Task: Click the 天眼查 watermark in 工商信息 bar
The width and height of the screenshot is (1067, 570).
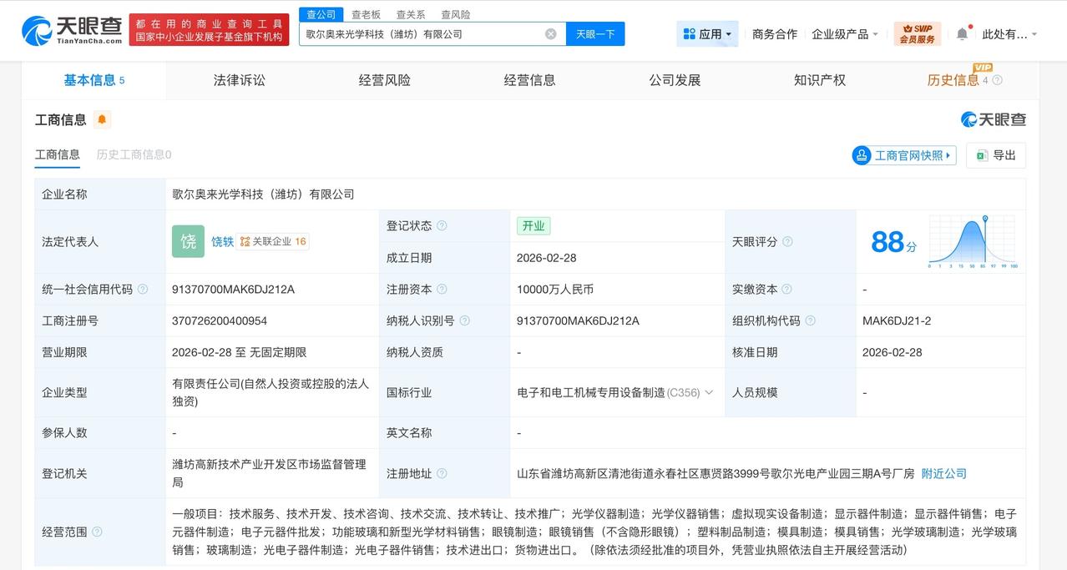Action: 994,119
